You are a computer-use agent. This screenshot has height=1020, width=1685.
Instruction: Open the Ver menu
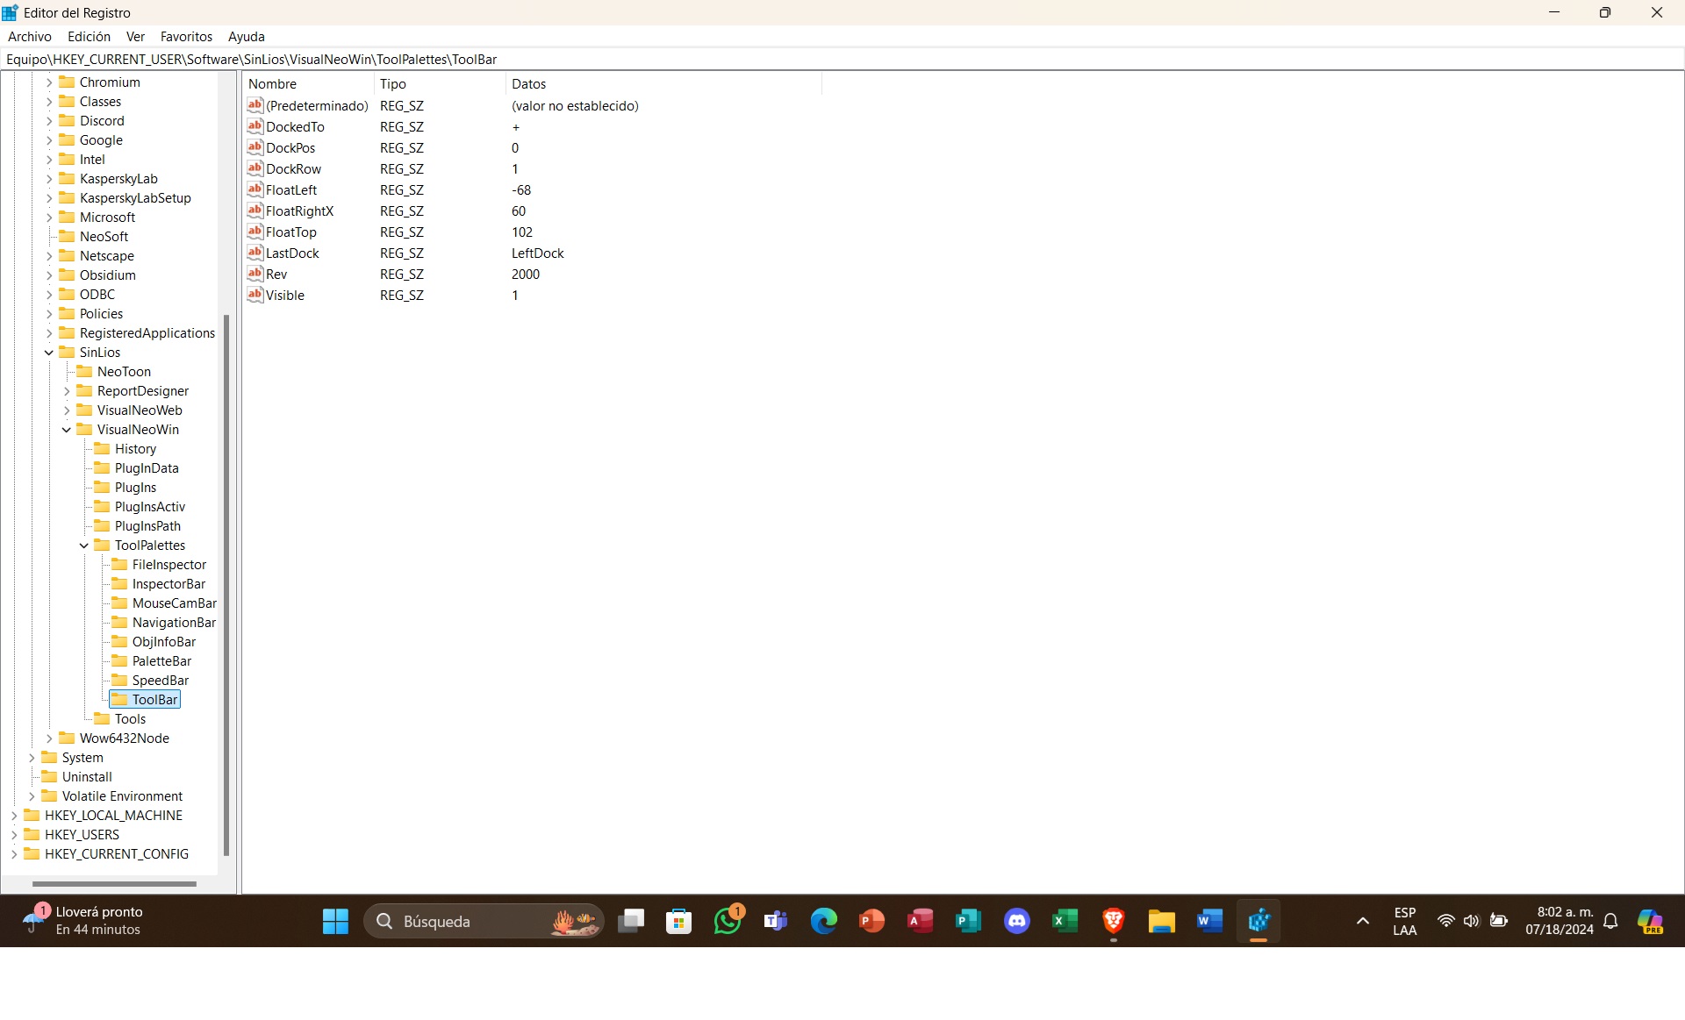(x=135, y=37)
